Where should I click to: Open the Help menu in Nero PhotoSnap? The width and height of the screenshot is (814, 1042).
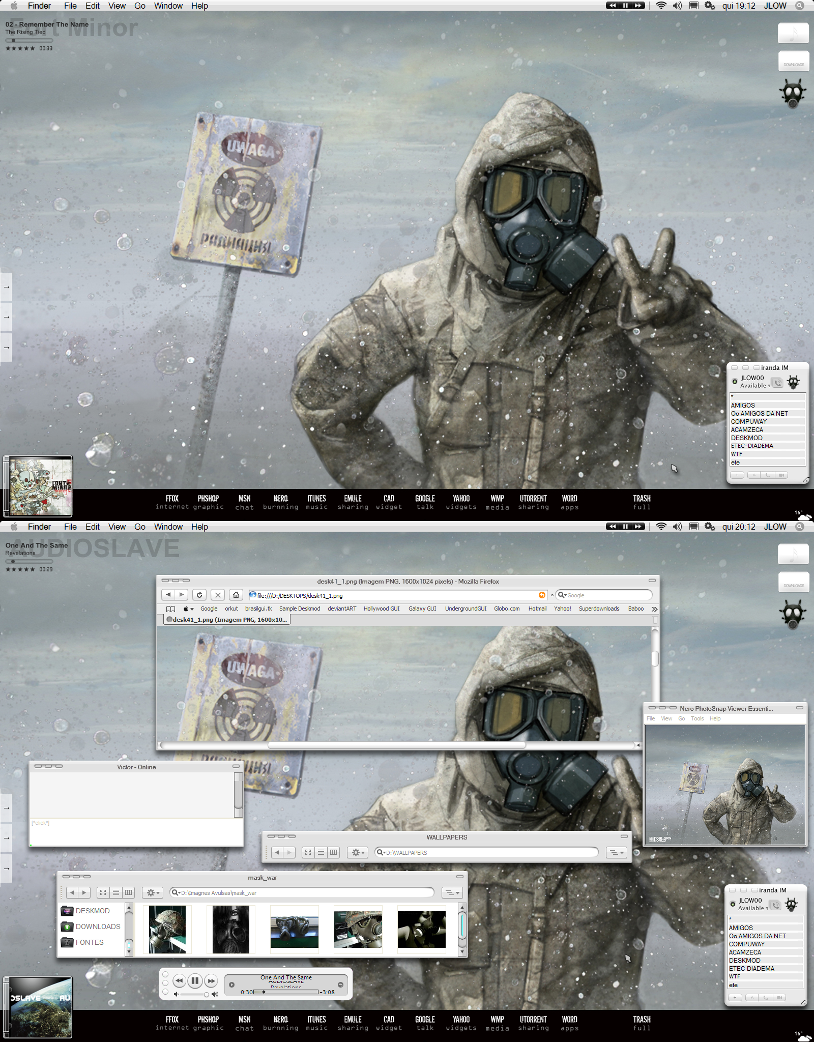[x=715, y=718]
